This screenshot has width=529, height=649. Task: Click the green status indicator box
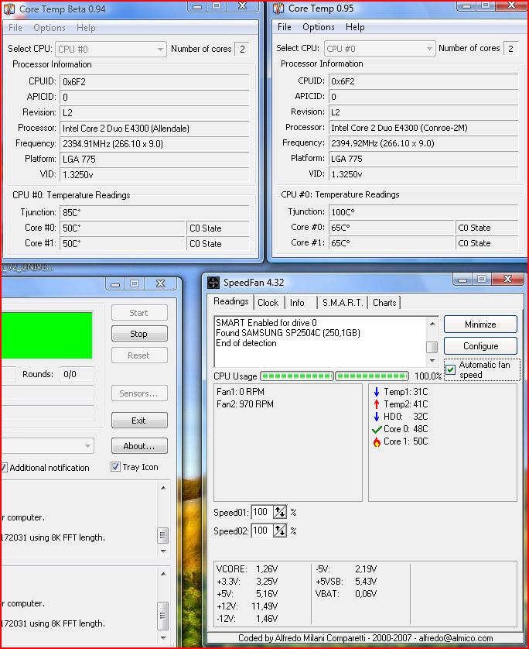46,335
